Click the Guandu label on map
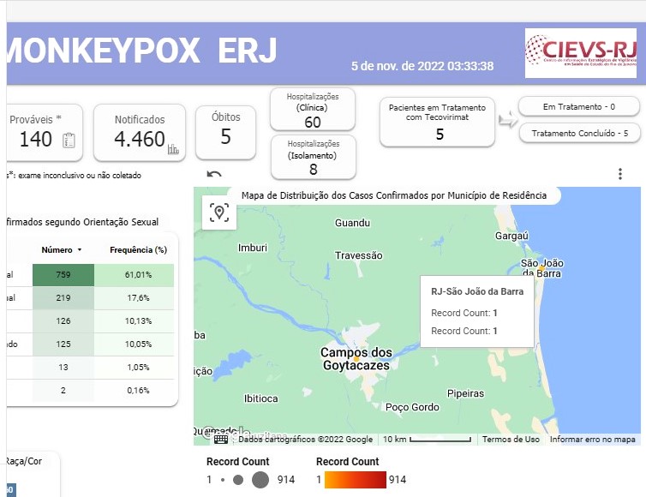 pyautogui.click(x=352, y=223)
